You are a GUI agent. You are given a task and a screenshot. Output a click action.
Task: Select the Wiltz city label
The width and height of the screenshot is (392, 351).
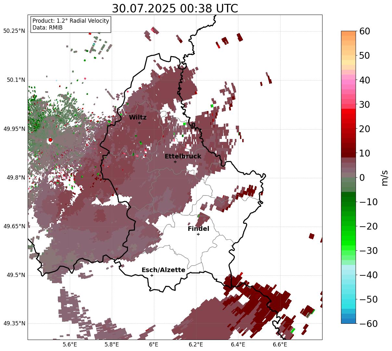pyautogui.click(x=138, y=118)
